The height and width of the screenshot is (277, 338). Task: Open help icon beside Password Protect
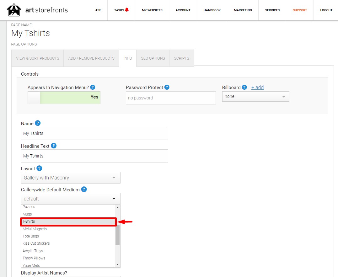click(x=167, y=87)
